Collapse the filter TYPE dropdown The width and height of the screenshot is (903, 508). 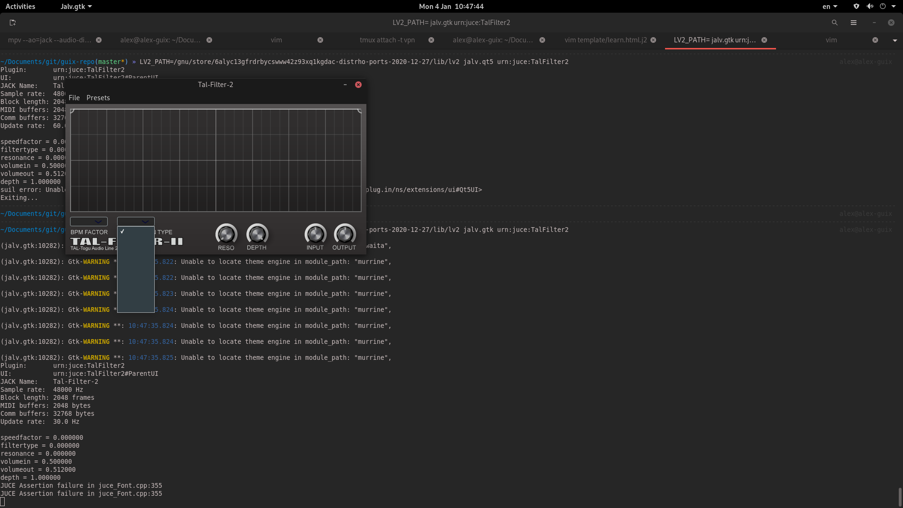(136, 222)
